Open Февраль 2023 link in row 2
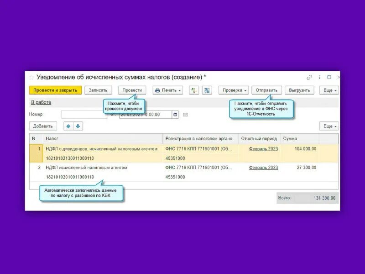The width and height of the screenshot is (365, 274). [263, 167]
